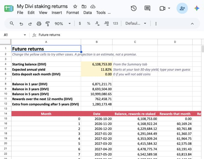Click the Balance, rewards re-staked header cell
The width and height of the screenshot is (204, 159).
(135, 114)
